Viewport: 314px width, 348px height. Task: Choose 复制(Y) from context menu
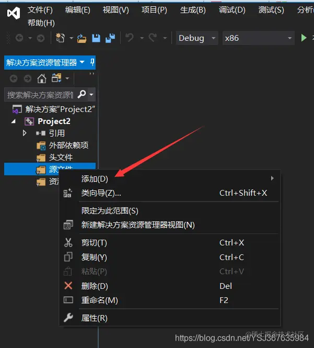click(x=170, y=257)
